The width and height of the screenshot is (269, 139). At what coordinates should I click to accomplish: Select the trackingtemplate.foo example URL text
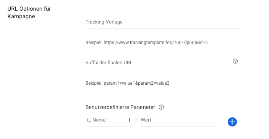click(x=156, y=43)
